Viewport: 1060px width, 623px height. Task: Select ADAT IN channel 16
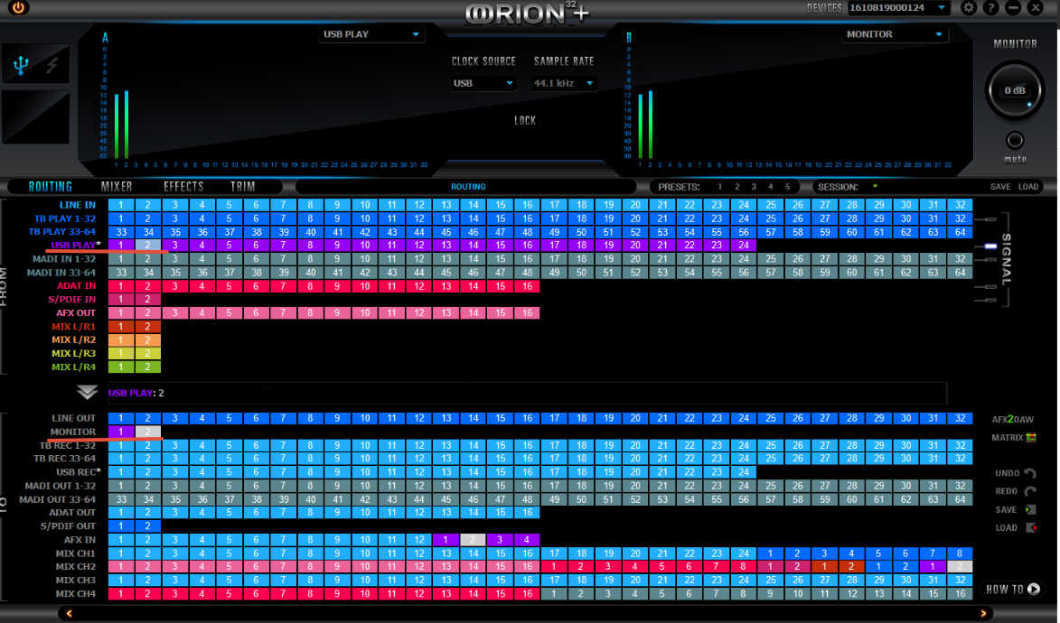click(x=528, y=286)
